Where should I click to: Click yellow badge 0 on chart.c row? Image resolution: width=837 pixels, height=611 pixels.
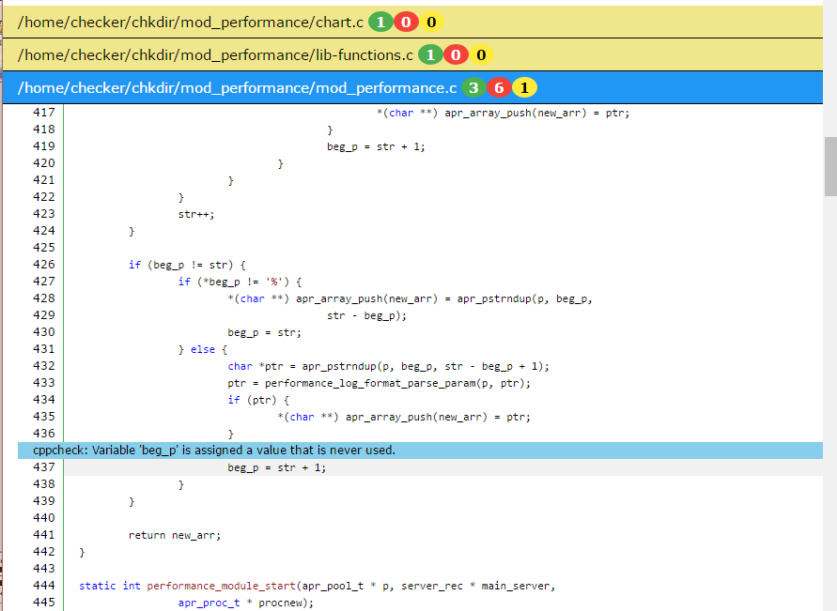(431, 23)
